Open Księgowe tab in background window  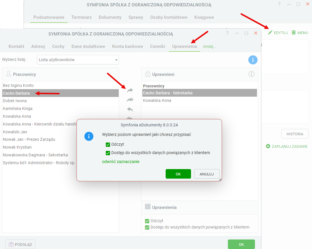[204, 17]
